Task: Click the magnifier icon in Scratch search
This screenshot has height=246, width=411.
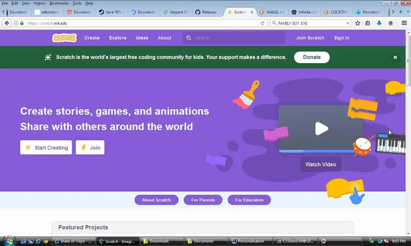Action: pos(189,38)
